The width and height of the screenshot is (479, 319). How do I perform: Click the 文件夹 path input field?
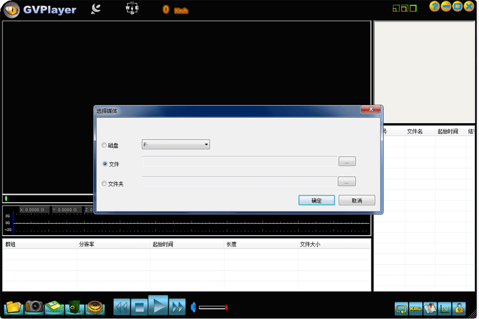(239, 181)
